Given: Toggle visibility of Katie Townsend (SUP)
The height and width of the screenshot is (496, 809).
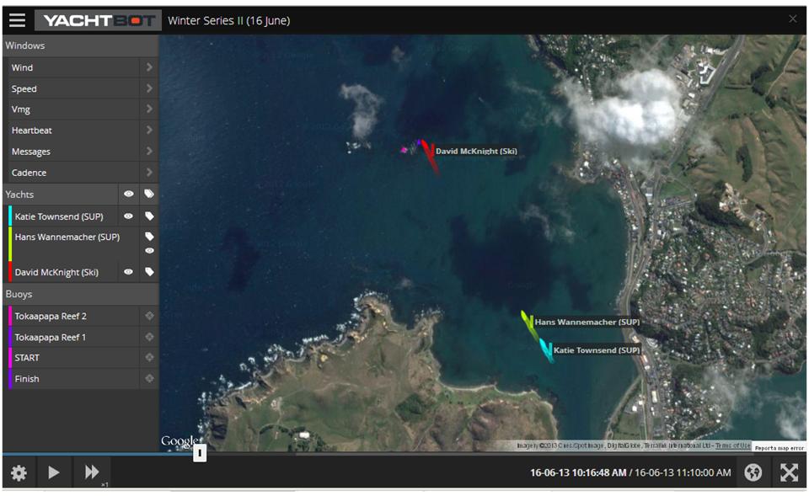Looking at the screenshot, I should (x=129, y=216).
